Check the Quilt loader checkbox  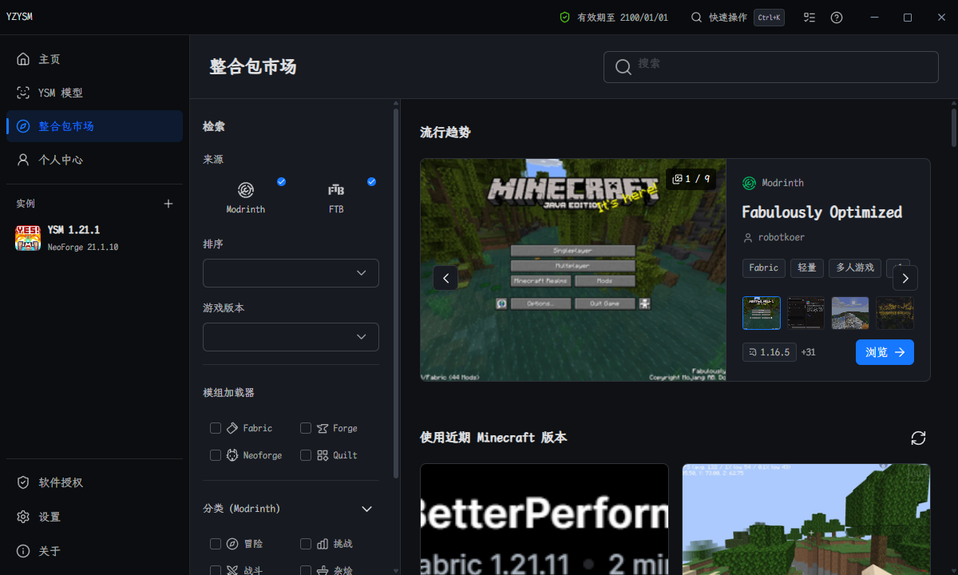click(x=306, y=455)
